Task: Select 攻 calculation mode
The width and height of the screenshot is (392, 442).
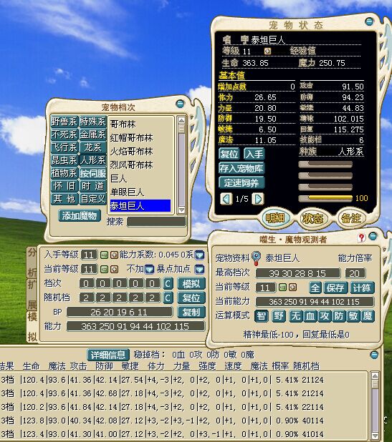Action: pyautogui.click(x=324, y=315)
